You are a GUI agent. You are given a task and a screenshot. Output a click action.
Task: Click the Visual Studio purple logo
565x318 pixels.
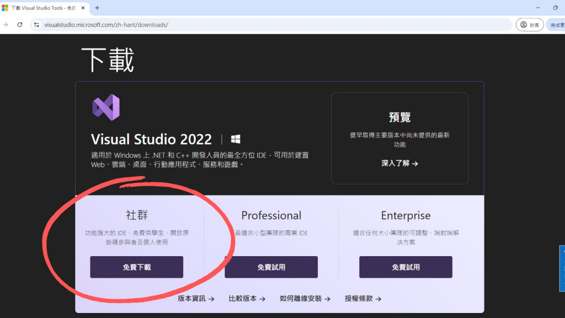point(106,108)
